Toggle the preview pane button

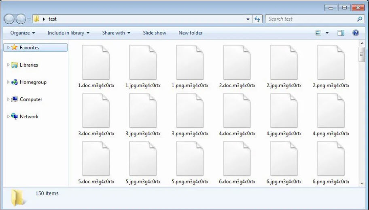341,33
